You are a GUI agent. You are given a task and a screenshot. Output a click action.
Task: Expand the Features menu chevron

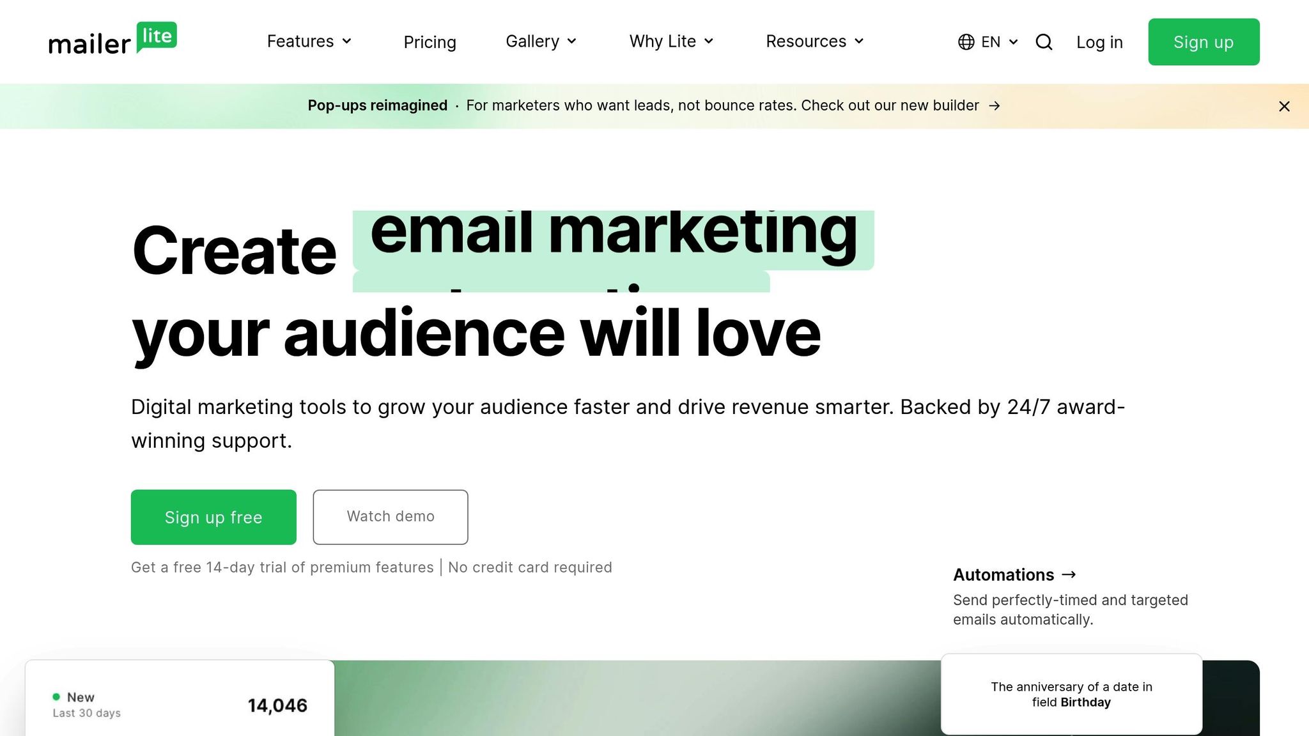point(347,42)
